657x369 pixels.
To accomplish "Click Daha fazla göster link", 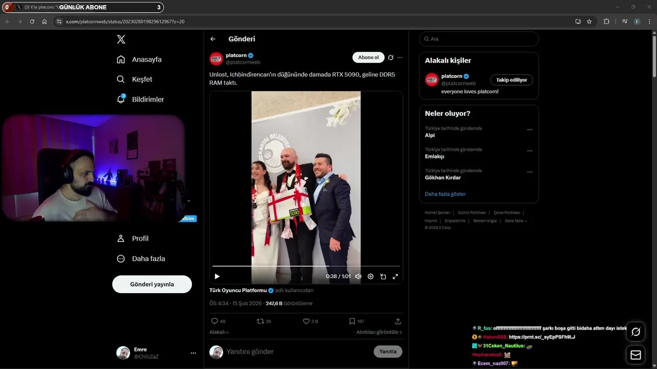I will (x=445, y=194).
